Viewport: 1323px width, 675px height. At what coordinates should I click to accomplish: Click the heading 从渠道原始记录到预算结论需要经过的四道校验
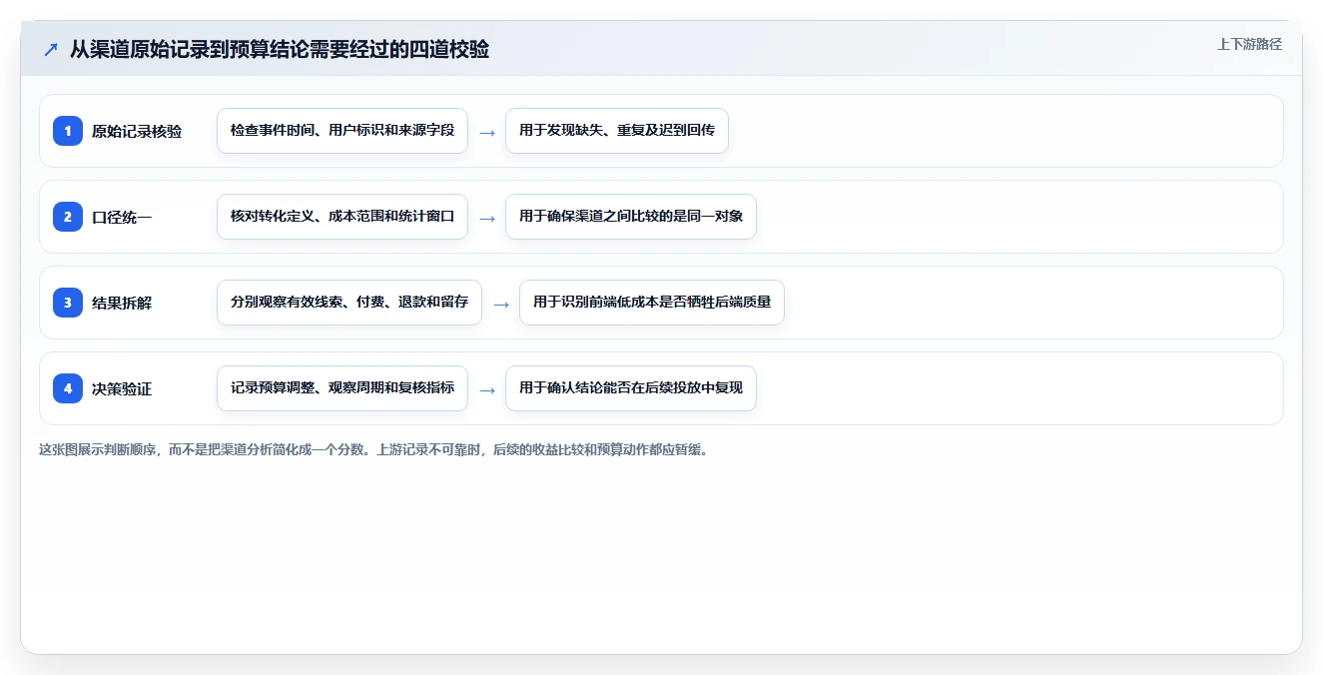[280, 49]
